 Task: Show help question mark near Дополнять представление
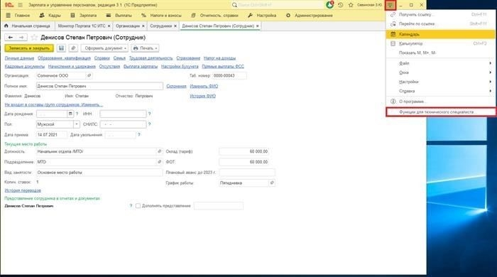click(131, 206)
